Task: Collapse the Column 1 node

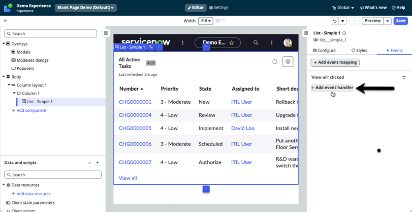Action: click(14, 93)
